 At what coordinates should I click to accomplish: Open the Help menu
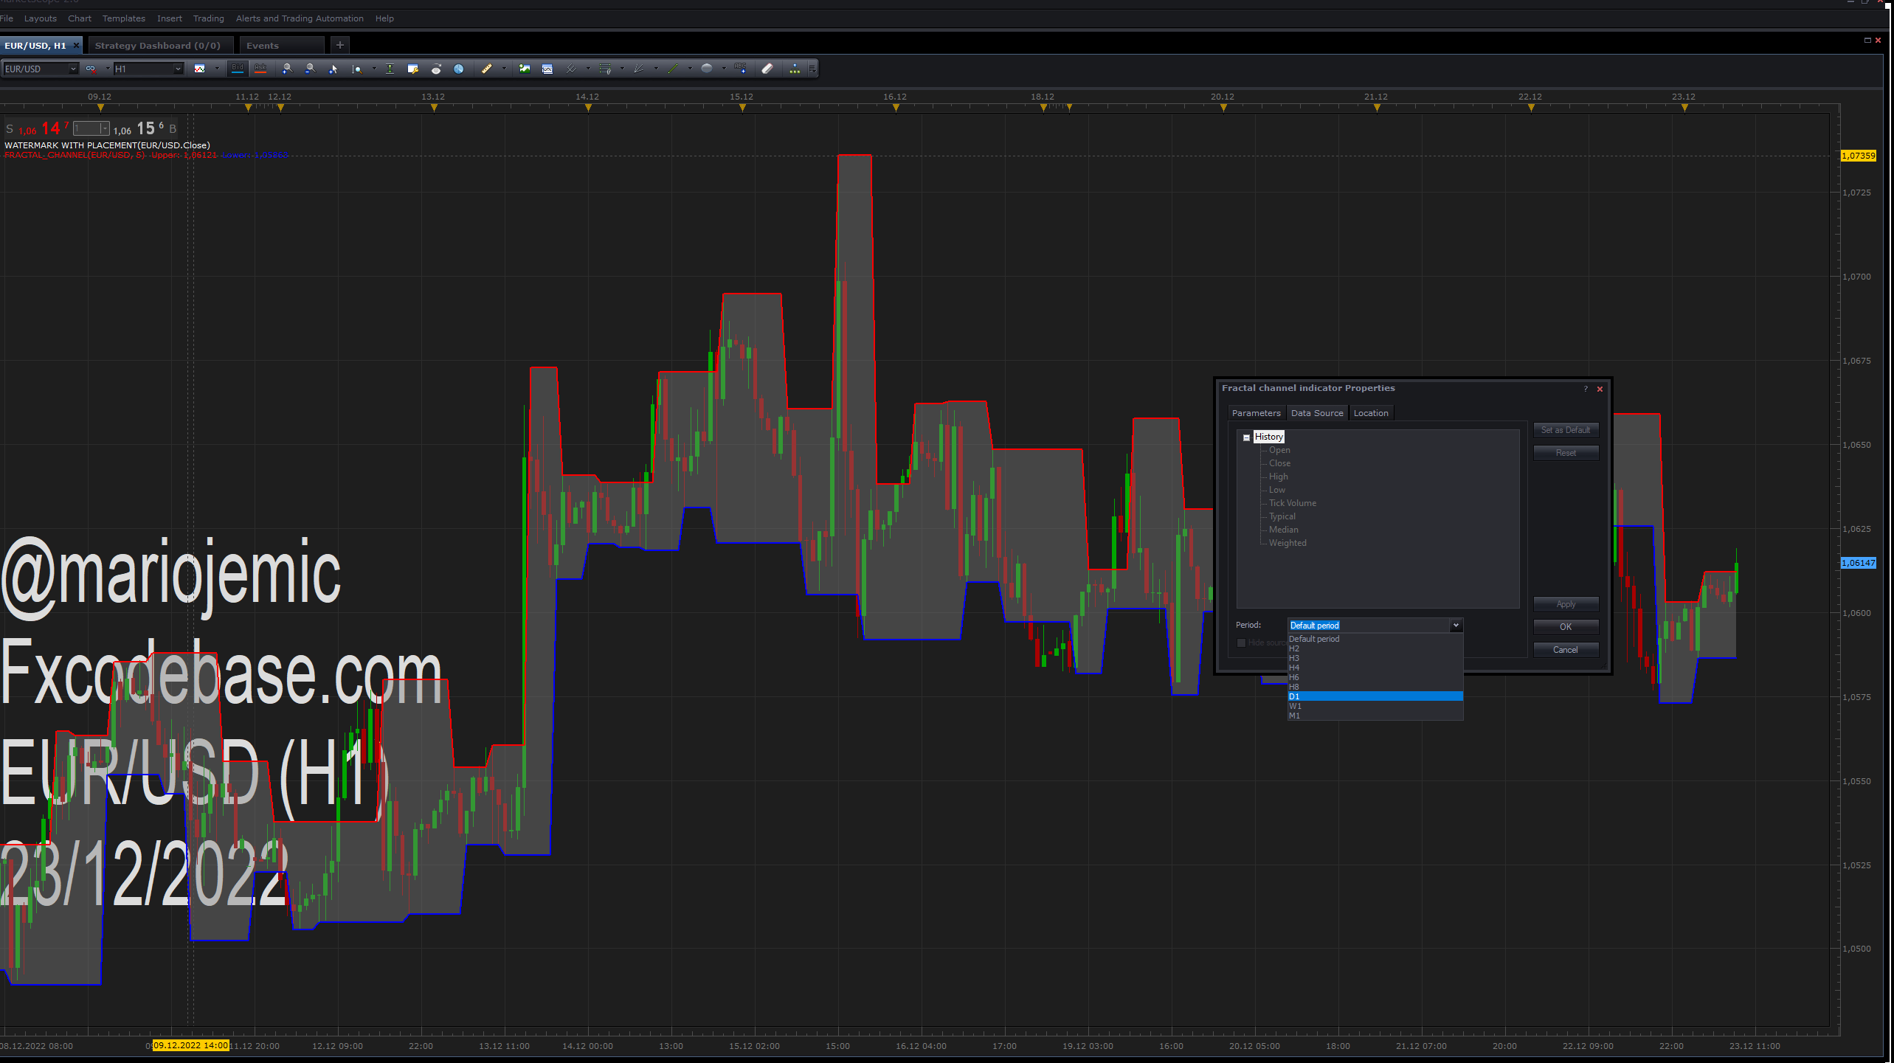[384, 18]
